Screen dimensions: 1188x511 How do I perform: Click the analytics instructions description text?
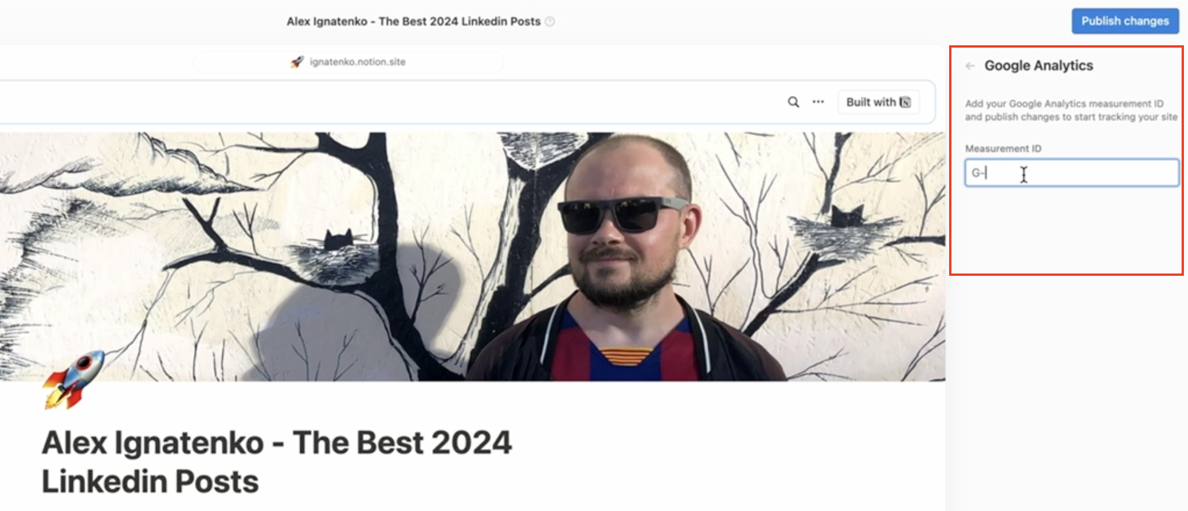[x=1071, y=110]
